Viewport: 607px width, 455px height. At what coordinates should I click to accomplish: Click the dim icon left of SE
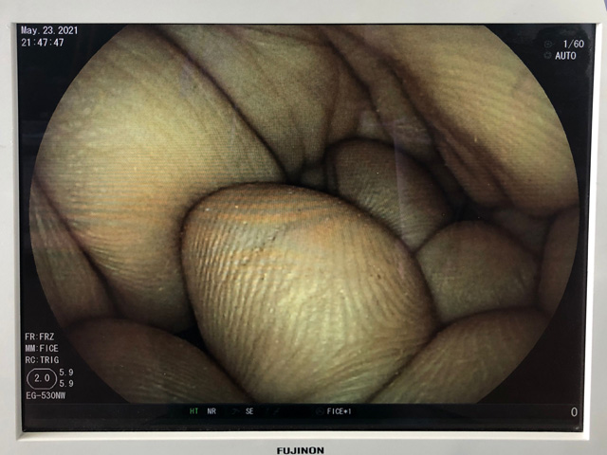pyautogui.click(x=235, y=411)
